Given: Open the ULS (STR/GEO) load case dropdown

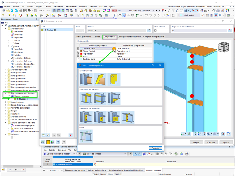Looking at the screenshot, I should (x=154, y=10).
